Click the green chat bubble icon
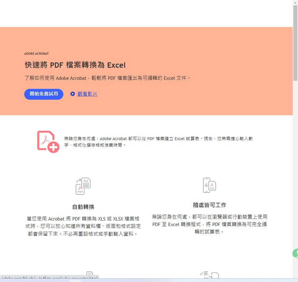The image size is (298, 282). (295, 253)
